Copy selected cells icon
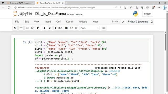The height and width of the screenshot is (94, 168). pos(33,28)
